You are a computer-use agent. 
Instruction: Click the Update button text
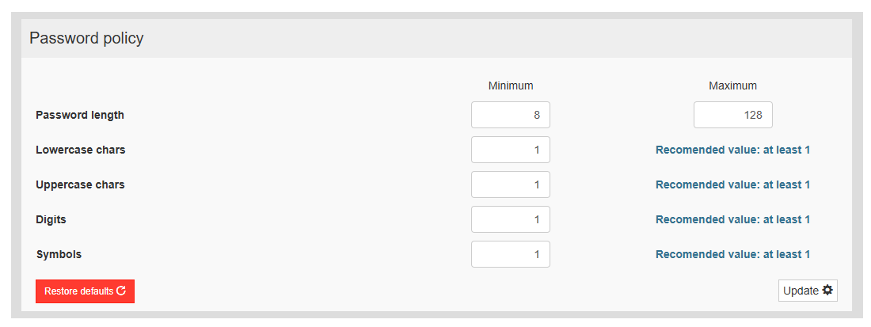click(x=801, y=291)
